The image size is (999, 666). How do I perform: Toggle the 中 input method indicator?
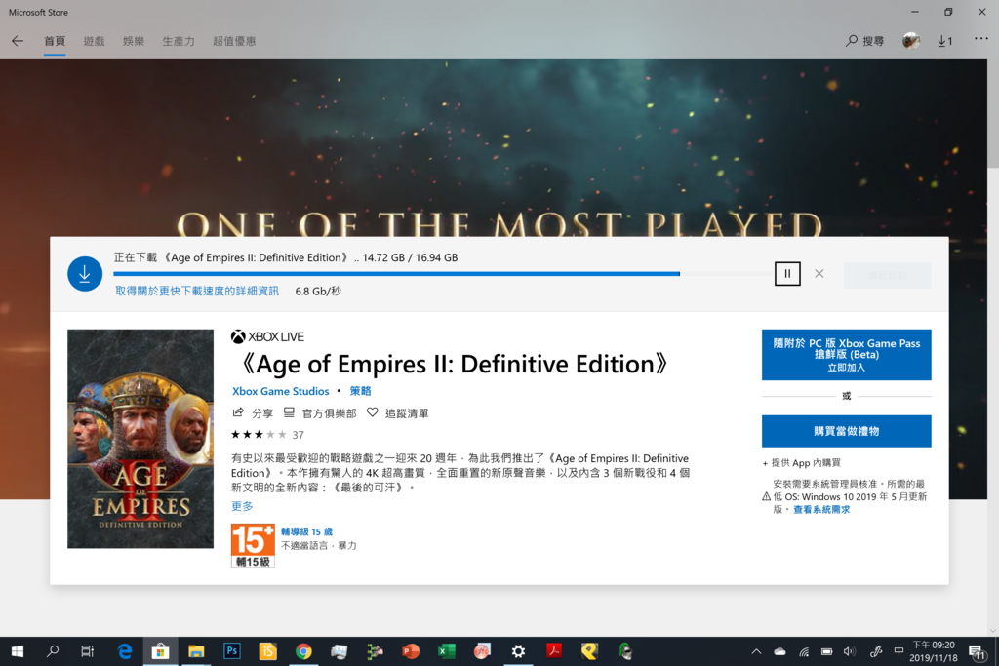(899, 651)
